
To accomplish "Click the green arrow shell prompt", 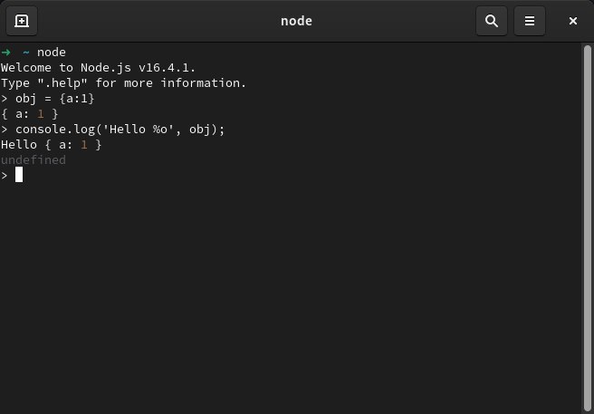I will pyautogui.click(x=5, y=52).
